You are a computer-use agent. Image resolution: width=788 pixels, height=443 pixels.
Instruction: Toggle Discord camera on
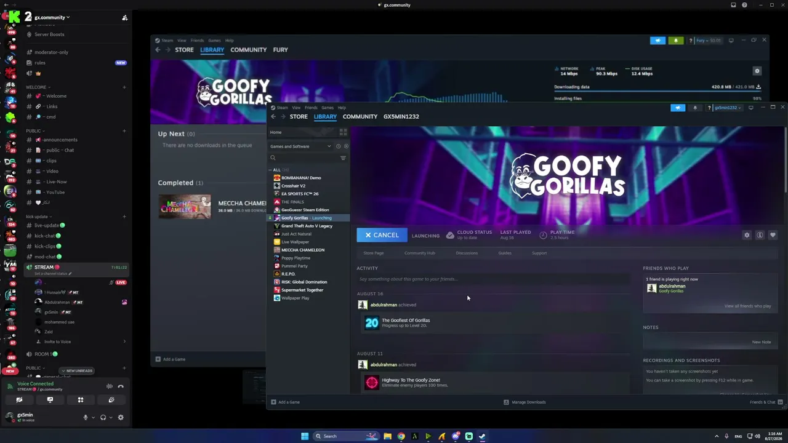click(x=19, y=400)
